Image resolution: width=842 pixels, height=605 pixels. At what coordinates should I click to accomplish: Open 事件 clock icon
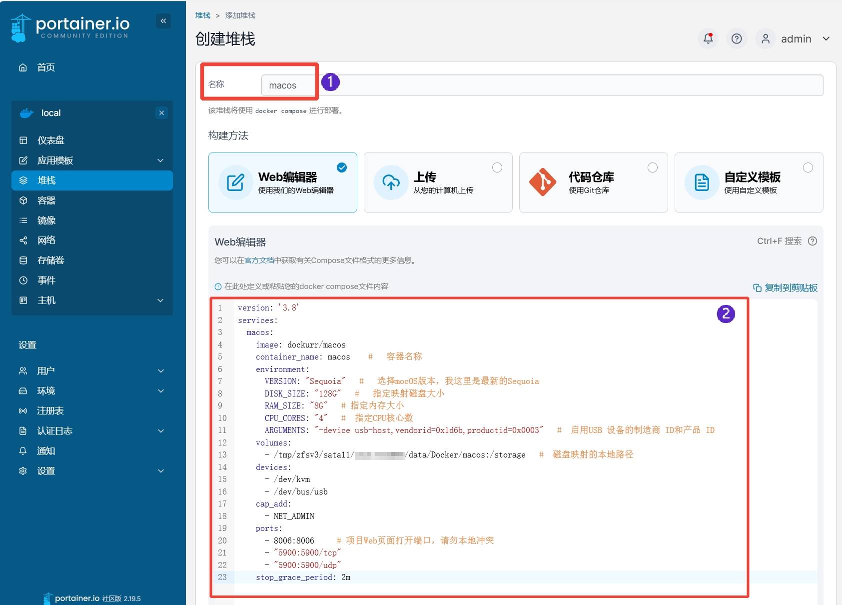23,280
